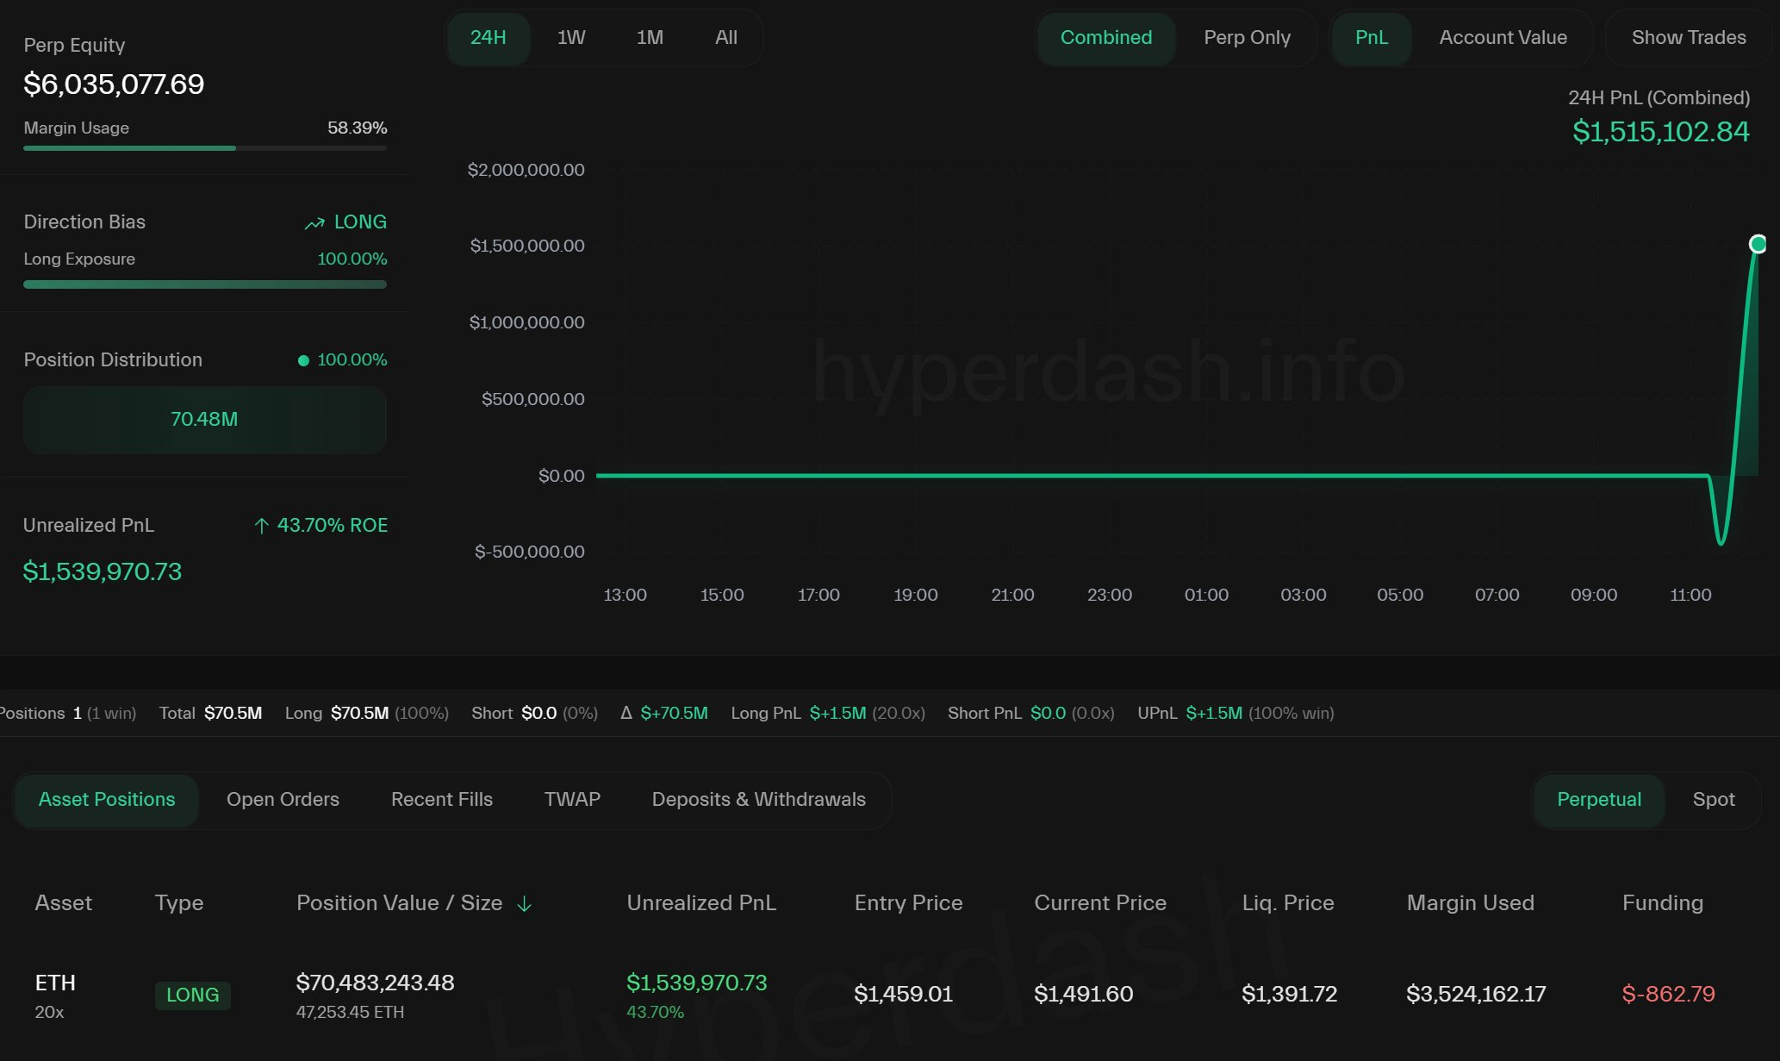Switch to Spot market type

point(1714,800)
